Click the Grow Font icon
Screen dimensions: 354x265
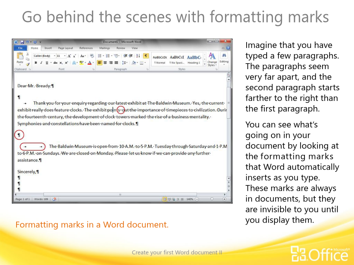(69, 56)
